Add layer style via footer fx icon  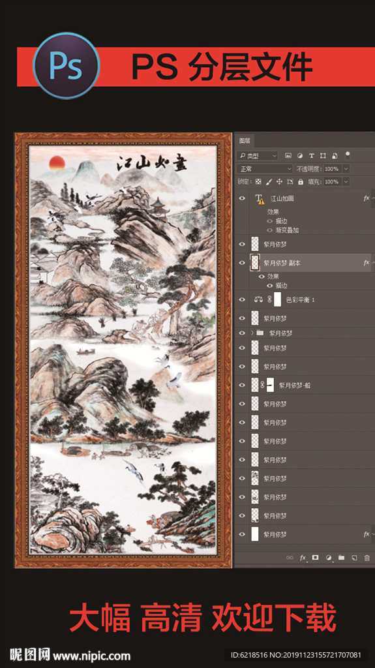click(303, 557)
